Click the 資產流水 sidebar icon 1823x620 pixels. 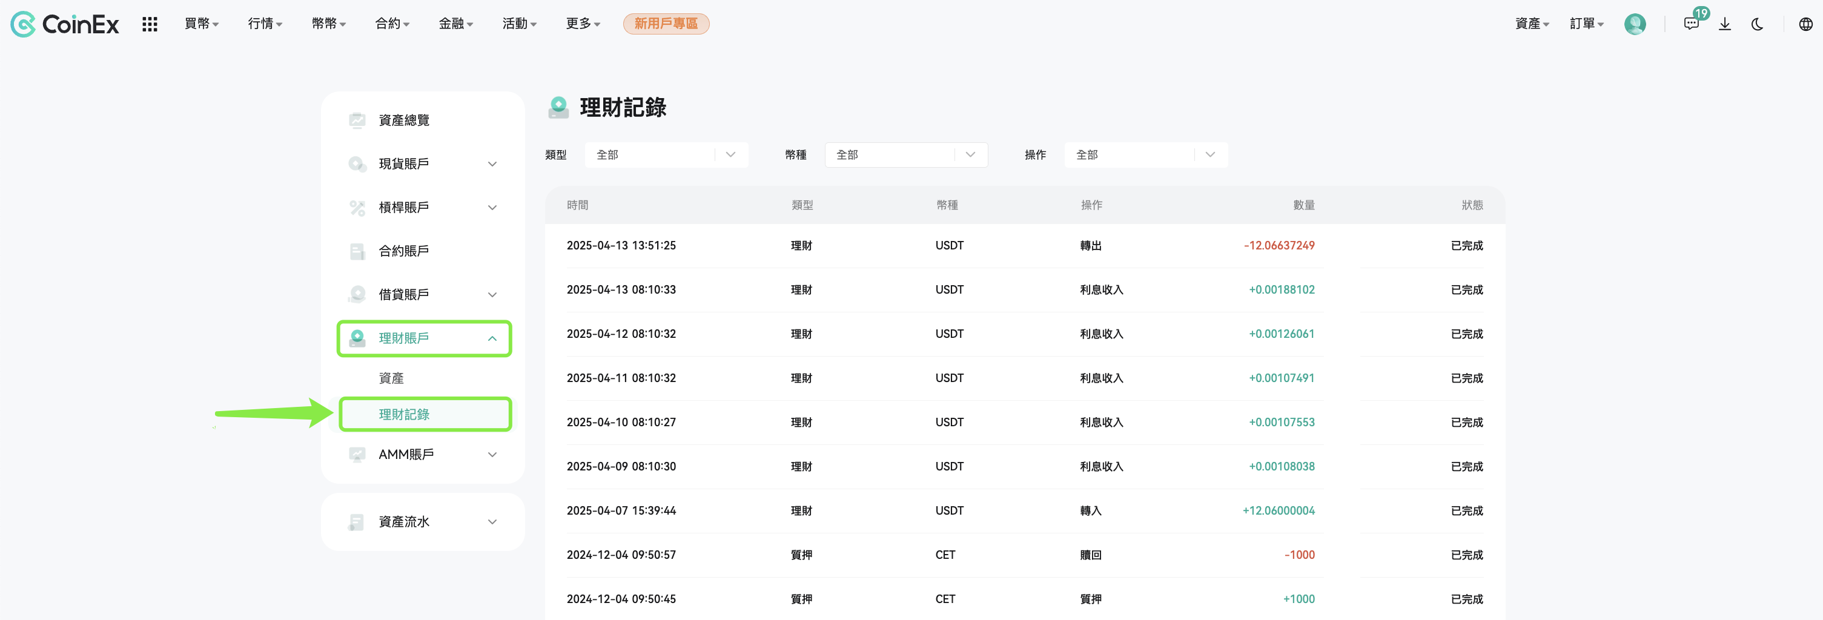357,523
